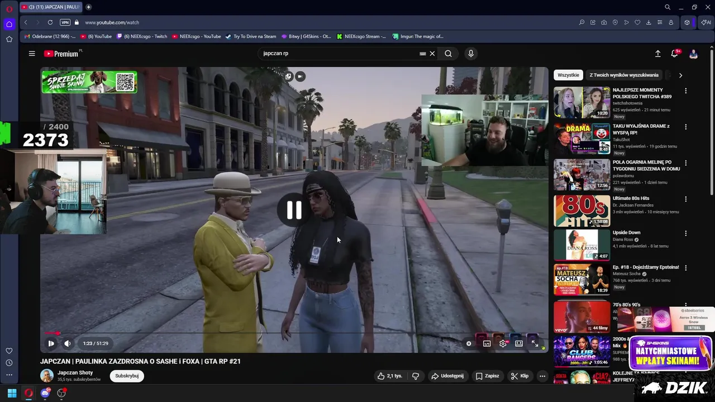Open 'POLA OGARNIA MELINĘ' video thumbnail
This screenshot has width=715, height=402.
[582, 175]
